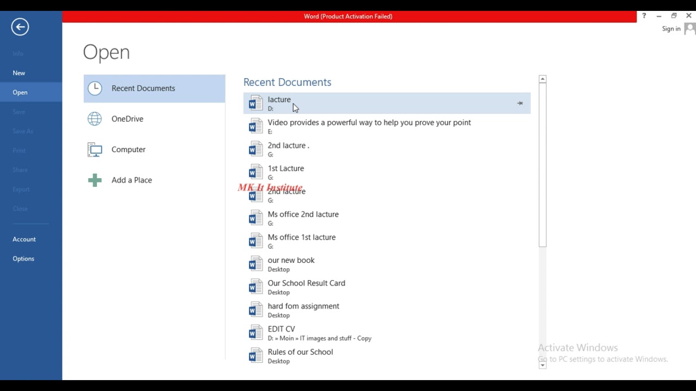Screen dimensions: 696x391
Task: Click the user account avatar icon
Action: (x=689, y=29)
